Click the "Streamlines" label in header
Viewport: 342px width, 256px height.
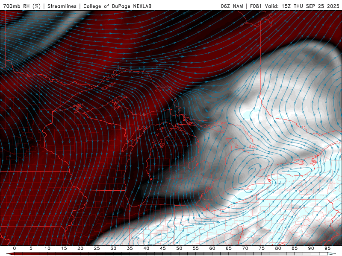coord(62,6)
